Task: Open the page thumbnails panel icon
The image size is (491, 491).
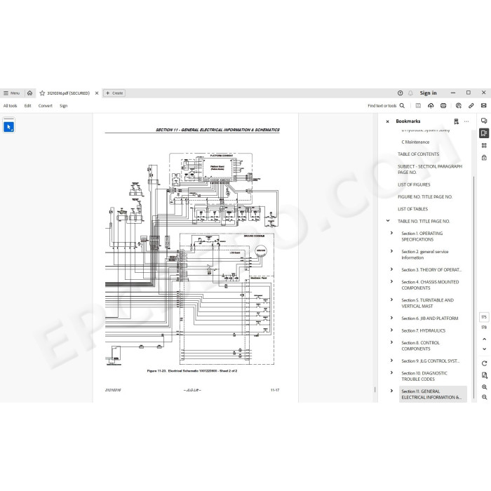Action: point(484,146)
